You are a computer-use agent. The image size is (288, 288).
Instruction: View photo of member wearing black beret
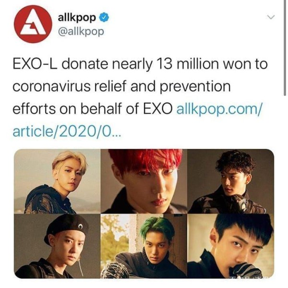(x=57, y=246)
